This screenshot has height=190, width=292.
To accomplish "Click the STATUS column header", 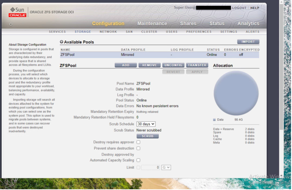I will pos(213,50).
